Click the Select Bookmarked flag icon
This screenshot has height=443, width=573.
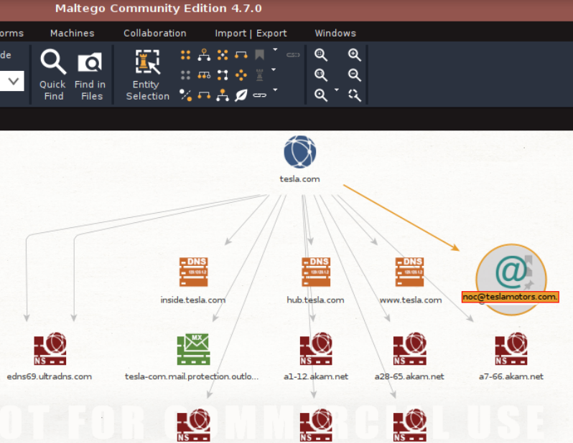[x=259, y=55]
